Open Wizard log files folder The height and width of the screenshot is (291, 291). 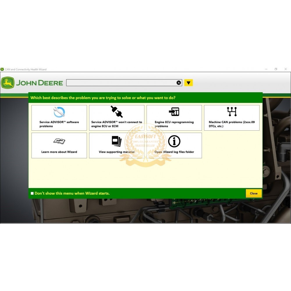(x=174, y=145)
